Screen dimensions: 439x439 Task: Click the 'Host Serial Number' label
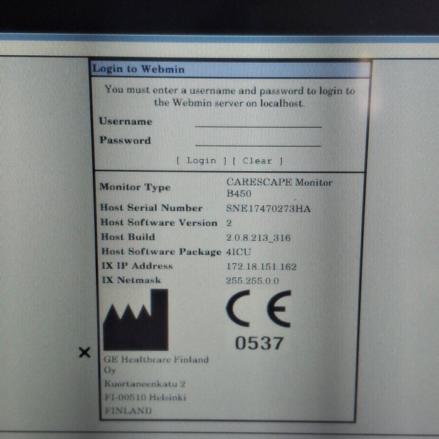click(151, 208)
